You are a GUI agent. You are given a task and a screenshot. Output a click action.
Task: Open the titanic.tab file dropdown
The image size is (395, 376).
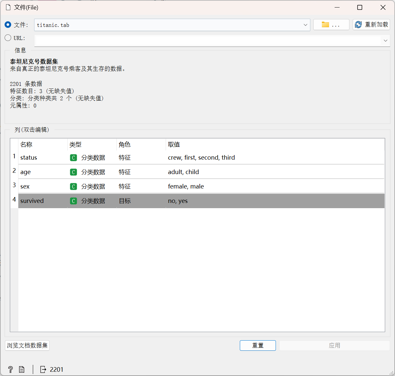[x=172, y=25]
